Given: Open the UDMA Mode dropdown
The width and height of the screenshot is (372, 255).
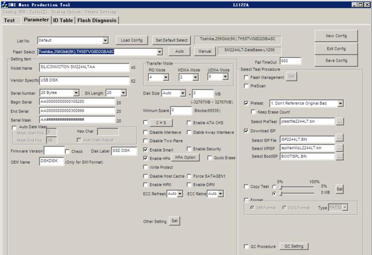Looking at the screenshot, I should click(x=225, y=76).
